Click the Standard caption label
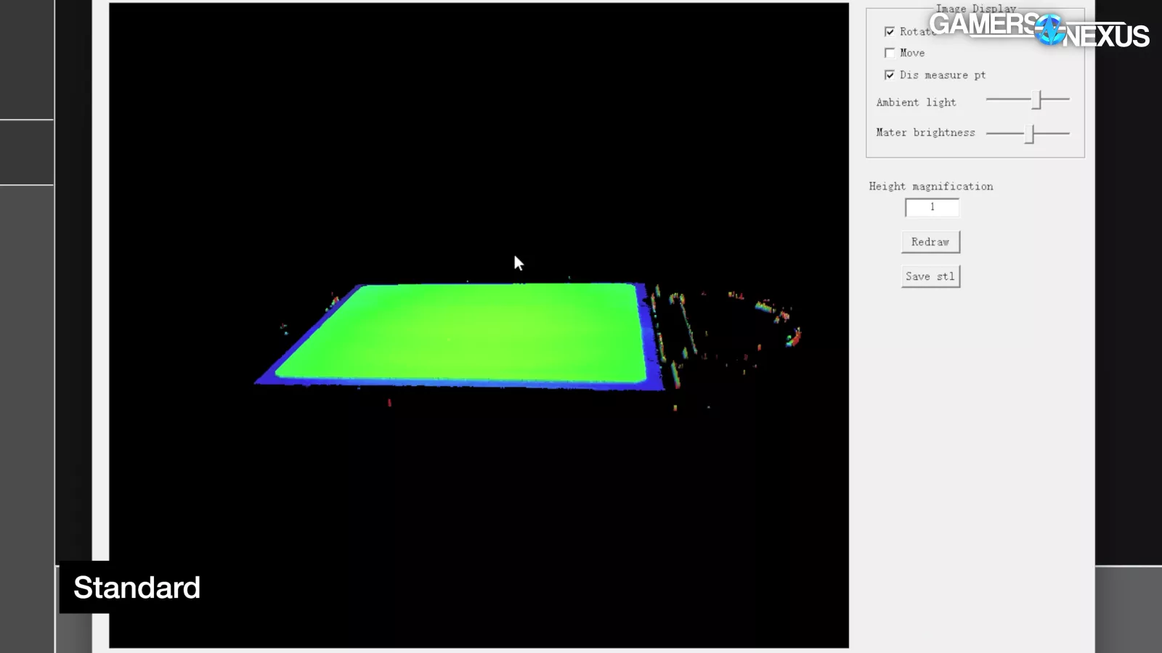Viewport: 1162px width, 653px height. point(137,588)
